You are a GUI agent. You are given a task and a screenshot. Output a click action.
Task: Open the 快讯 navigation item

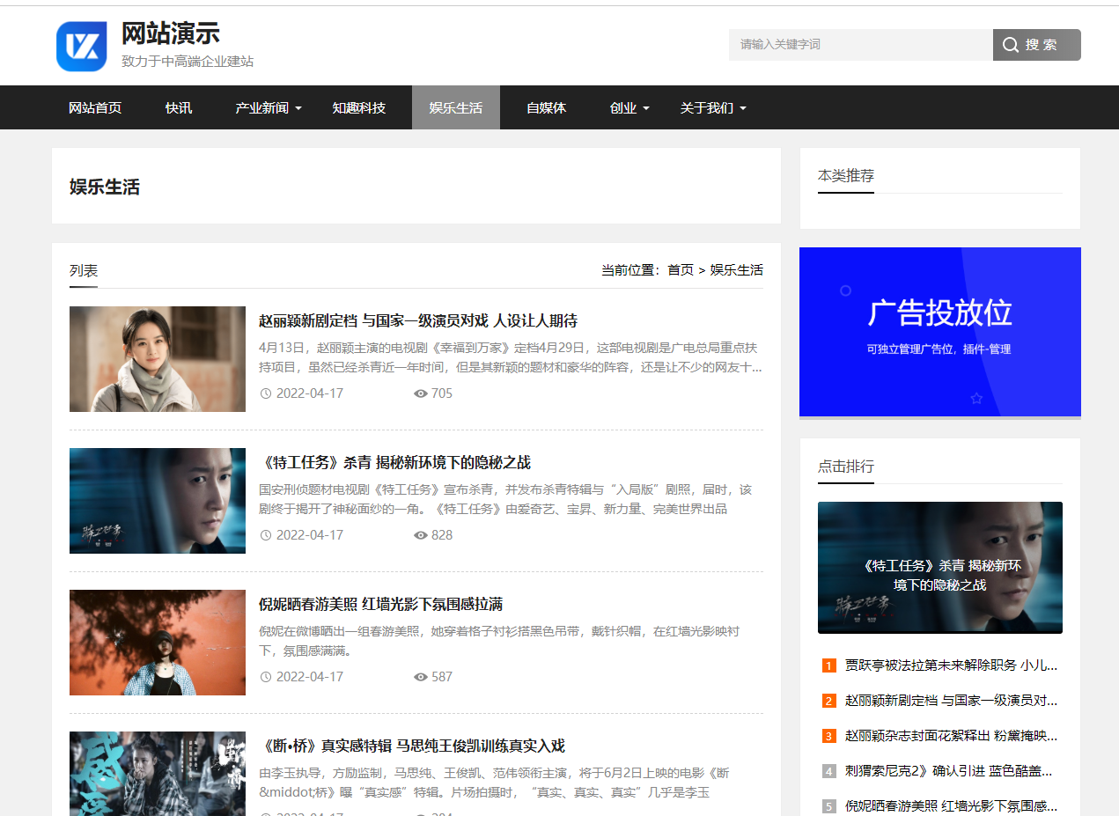coord(179,107)
